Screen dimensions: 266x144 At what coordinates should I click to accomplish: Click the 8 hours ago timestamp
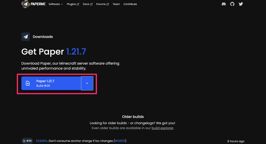pos(236,141)
